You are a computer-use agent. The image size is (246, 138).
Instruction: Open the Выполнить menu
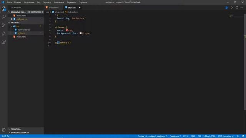[59, 2]
